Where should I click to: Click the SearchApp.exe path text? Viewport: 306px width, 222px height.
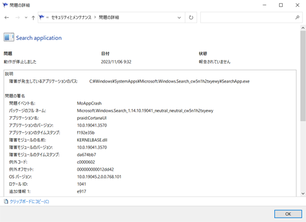point(170,81)
